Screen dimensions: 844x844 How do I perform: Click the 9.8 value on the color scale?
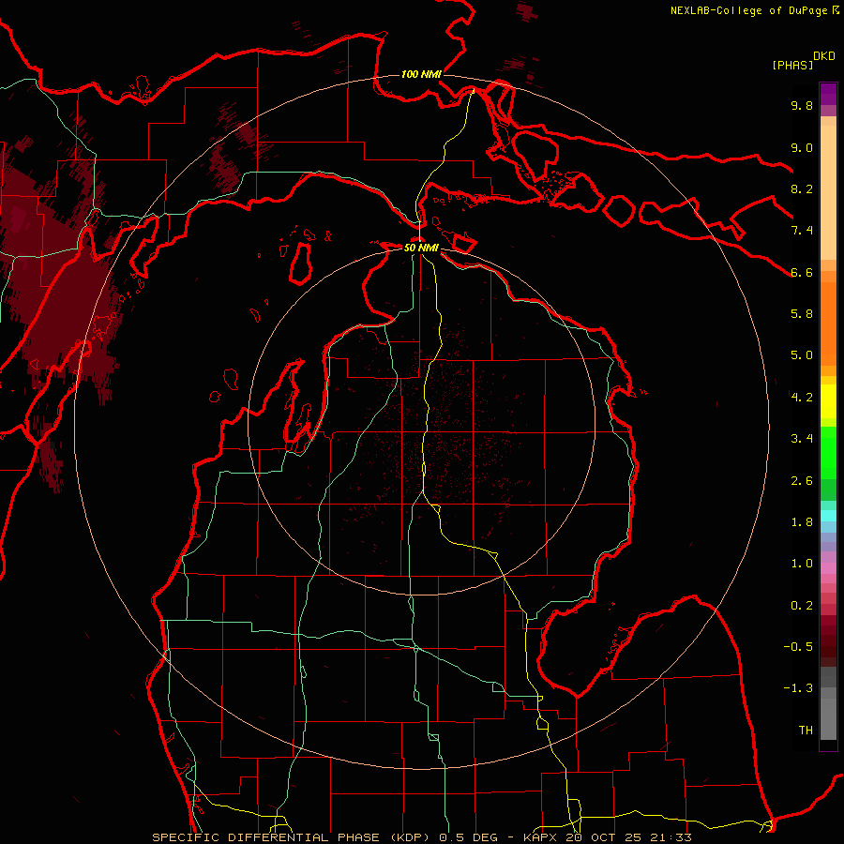point(802,105)
